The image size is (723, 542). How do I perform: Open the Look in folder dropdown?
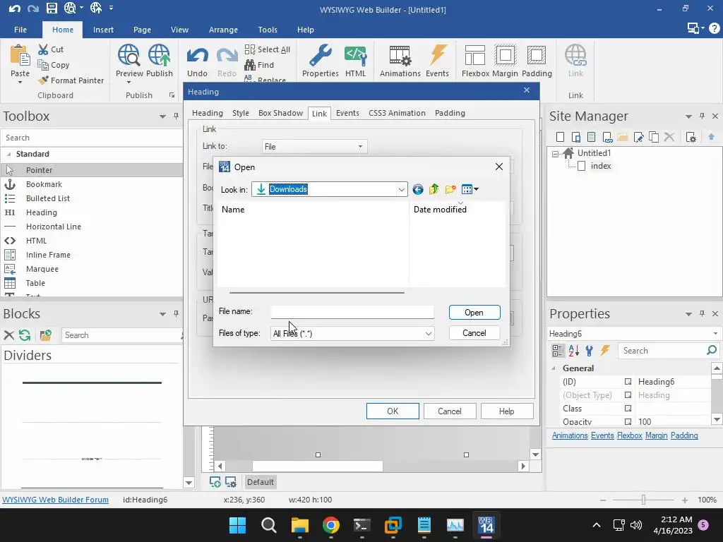click(x=401, y=189)
